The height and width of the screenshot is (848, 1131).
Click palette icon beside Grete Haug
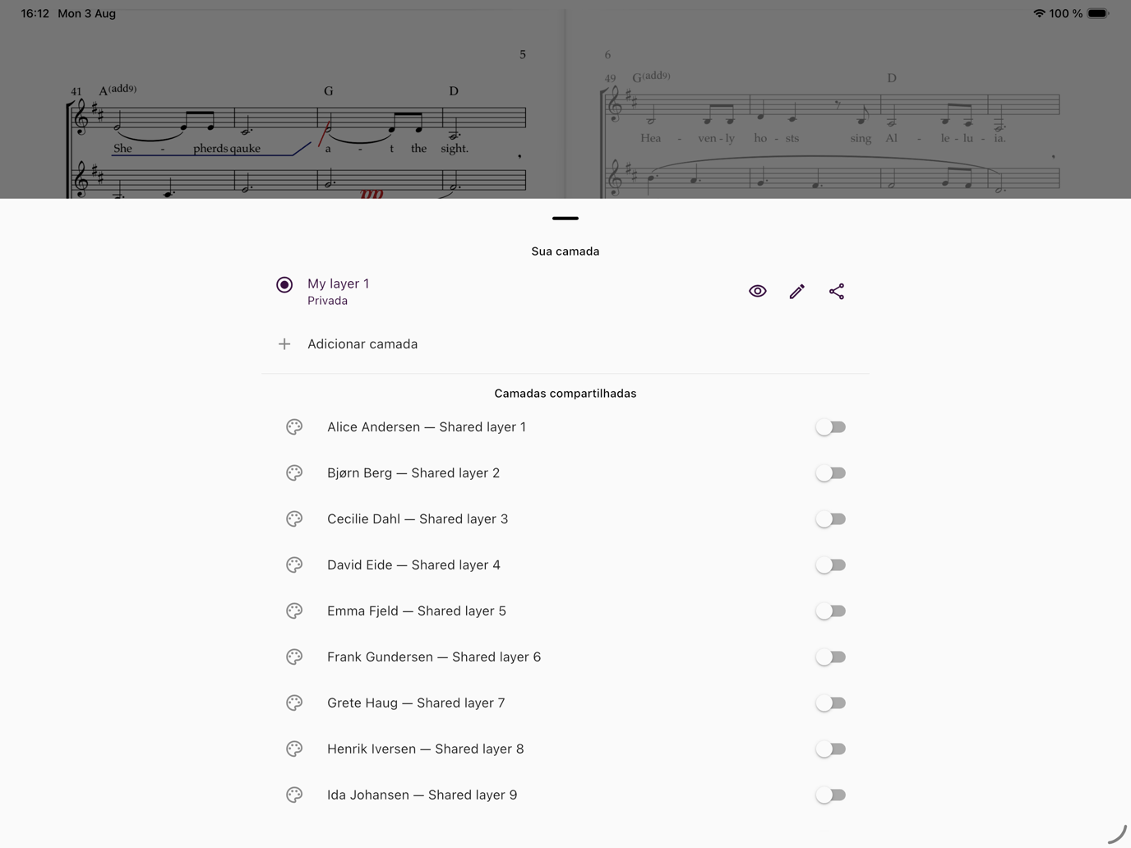[x=294, y=703]
